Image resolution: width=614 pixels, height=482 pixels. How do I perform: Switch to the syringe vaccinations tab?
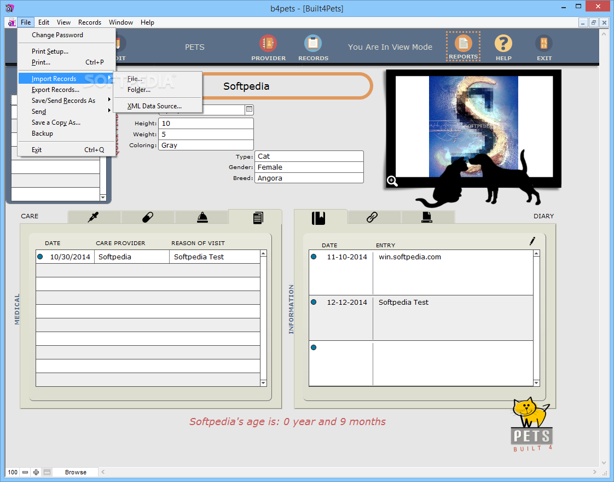(x=93, y=217)
